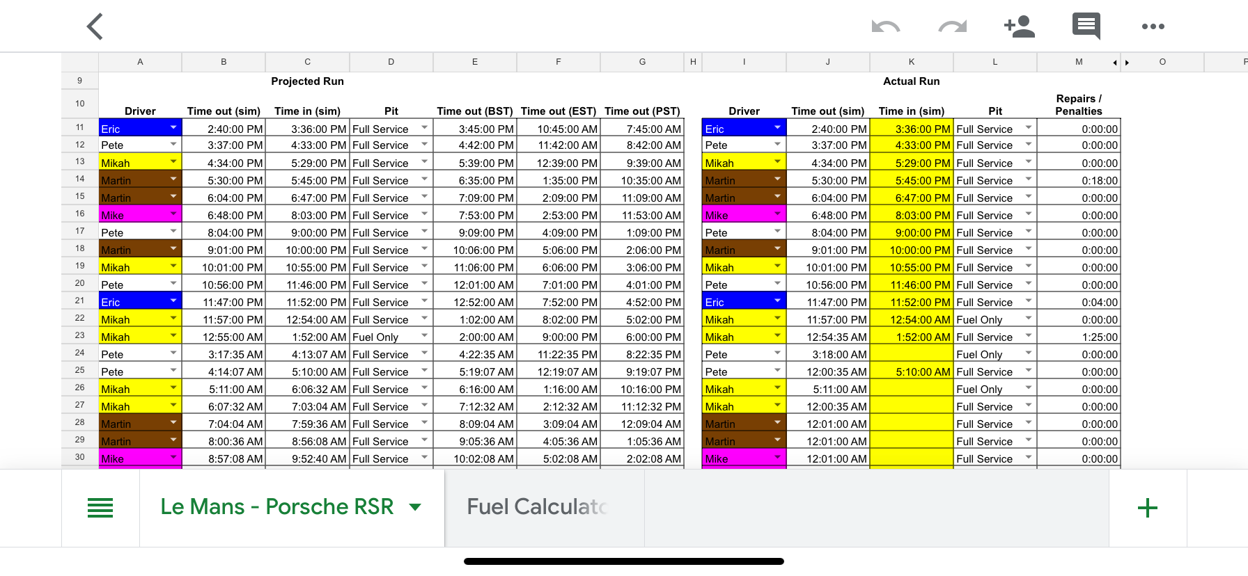The image size is (1248, 576).
Task: Open Mike driver dropdown in row 16 column A
Action: click(x=173, y=214)
